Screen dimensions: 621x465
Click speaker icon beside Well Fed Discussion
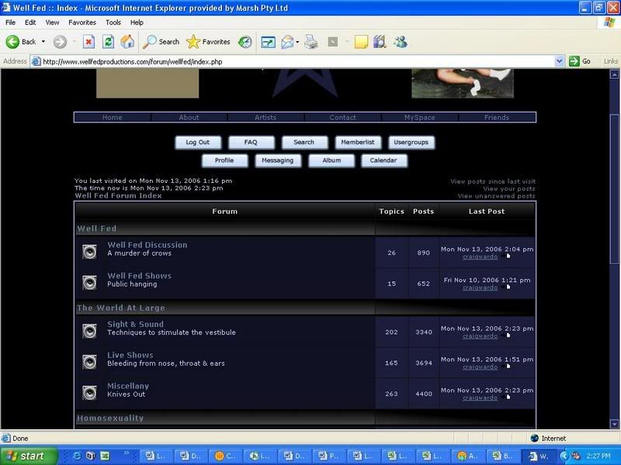tap(89, 252)
